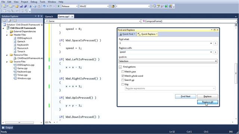This screenshot has width=239, height=134.
Task: Click the green Start Page toolbar icon
Action: pos(166,6)
